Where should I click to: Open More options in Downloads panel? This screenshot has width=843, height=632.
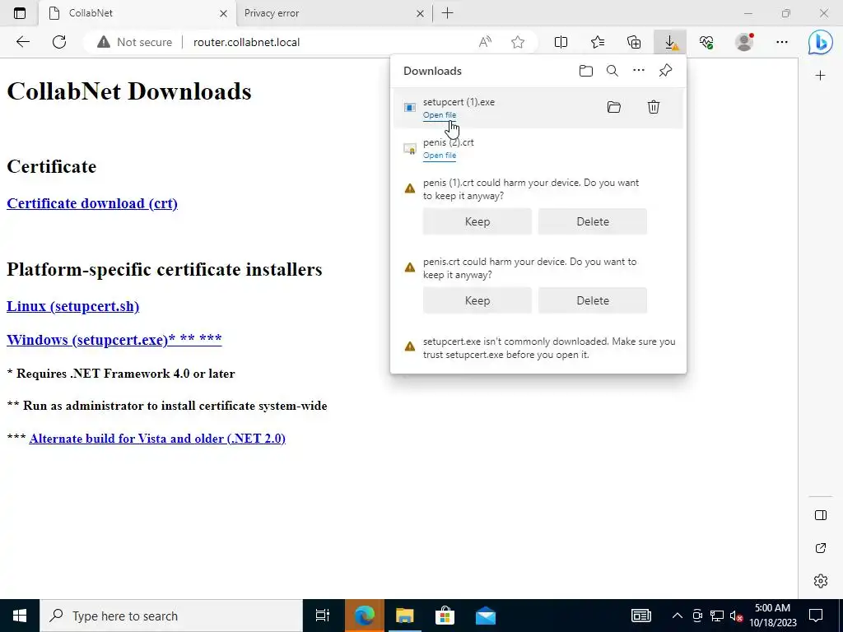[x=639, y=71]
